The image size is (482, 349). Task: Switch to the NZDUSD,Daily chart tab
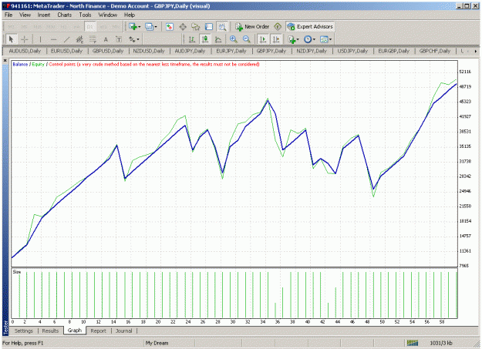[149, 51]
